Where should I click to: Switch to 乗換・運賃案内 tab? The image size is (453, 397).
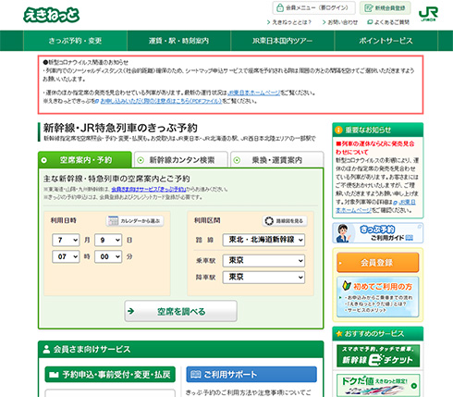tap(276, 160)
